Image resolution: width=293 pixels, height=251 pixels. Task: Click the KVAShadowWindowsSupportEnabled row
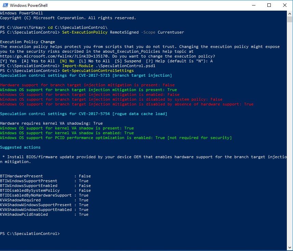click(x=44, y=210)
